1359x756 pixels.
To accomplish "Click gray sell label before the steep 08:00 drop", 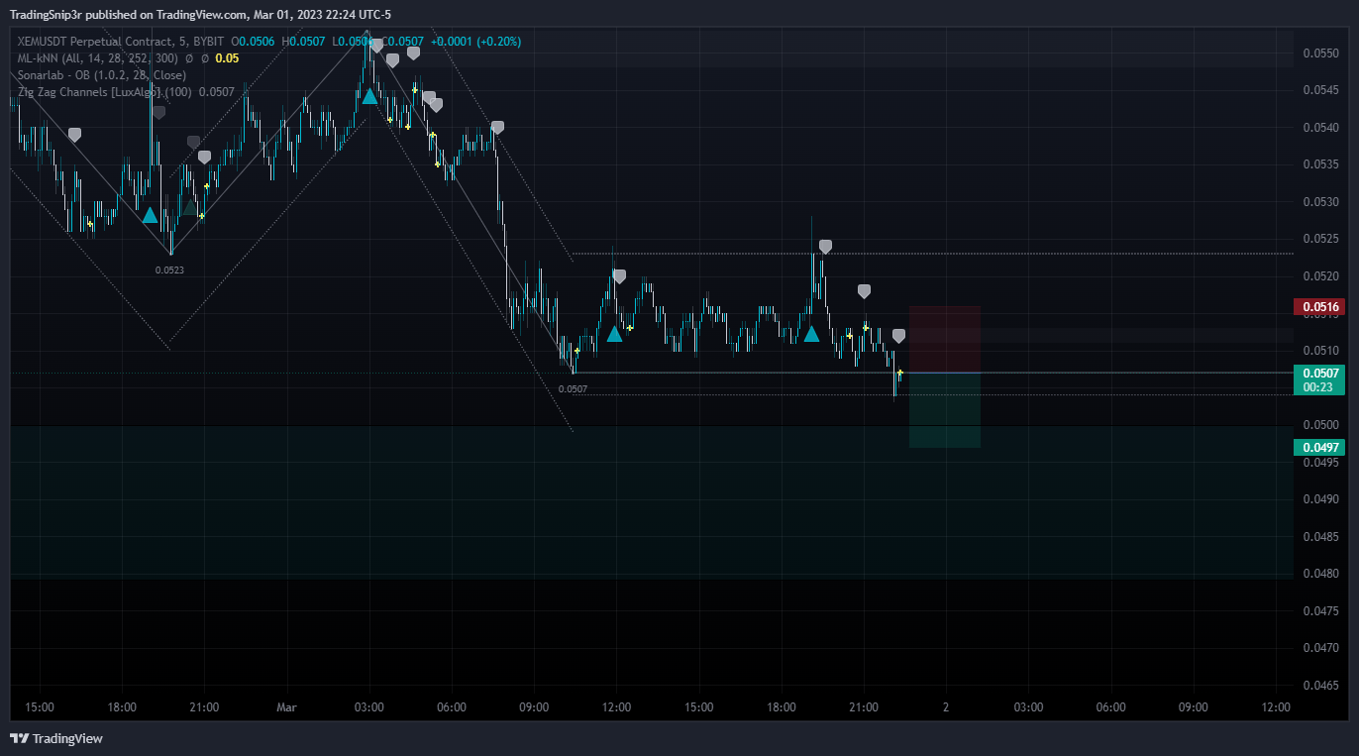I will coord(497,128).
